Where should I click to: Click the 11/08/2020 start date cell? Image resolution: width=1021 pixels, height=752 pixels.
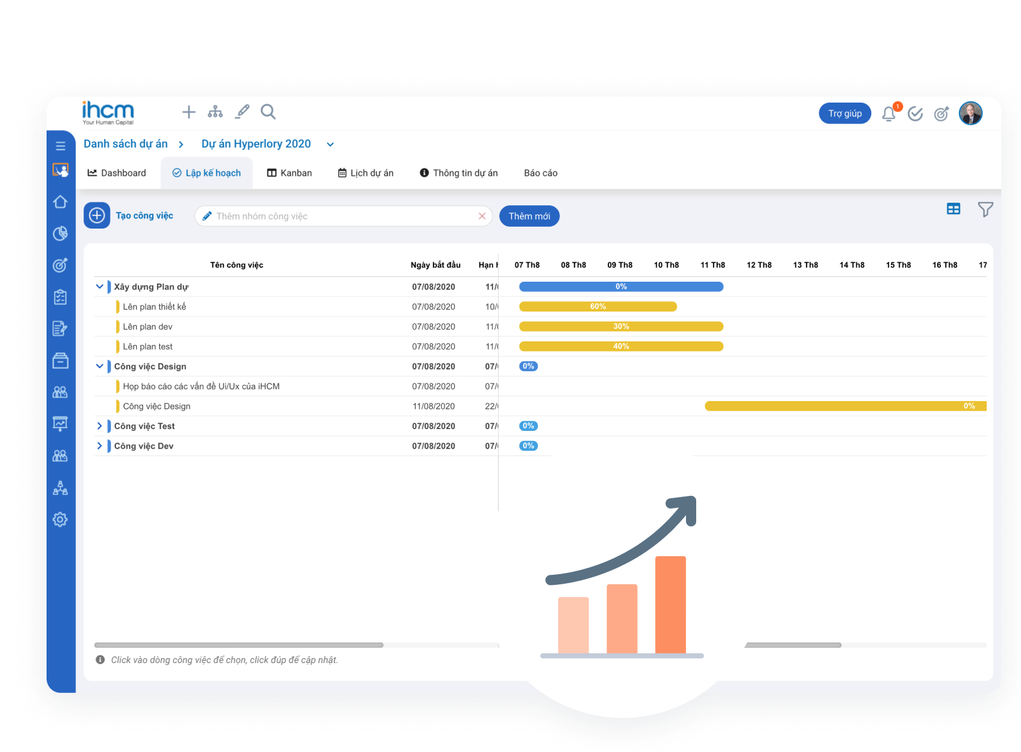tap(434, 406)
